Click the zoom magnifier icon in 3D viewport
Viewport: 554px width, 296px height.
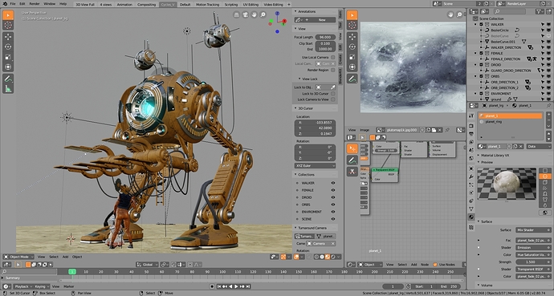pos(263,14)
